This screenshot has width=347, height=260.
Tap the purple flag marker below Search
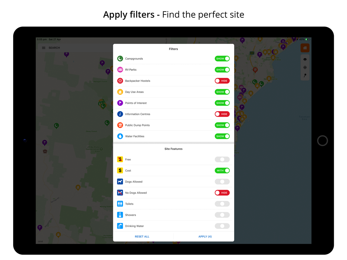pyautogui.click(x=66, y=54)
